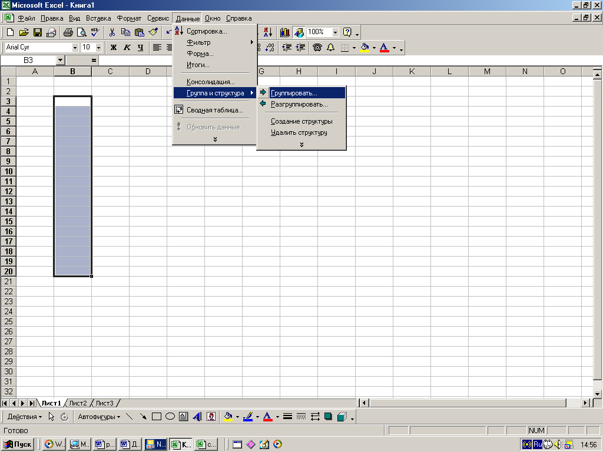Screen dimensions: 603x452
Task: Open a file using the folder icon
Action: pos(24,32)
